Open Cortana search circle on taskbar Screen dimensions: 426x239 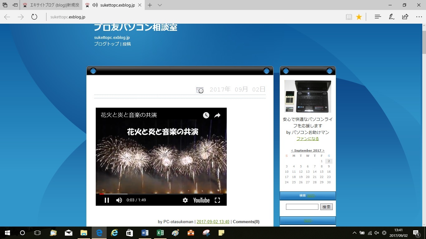point(22,233)
